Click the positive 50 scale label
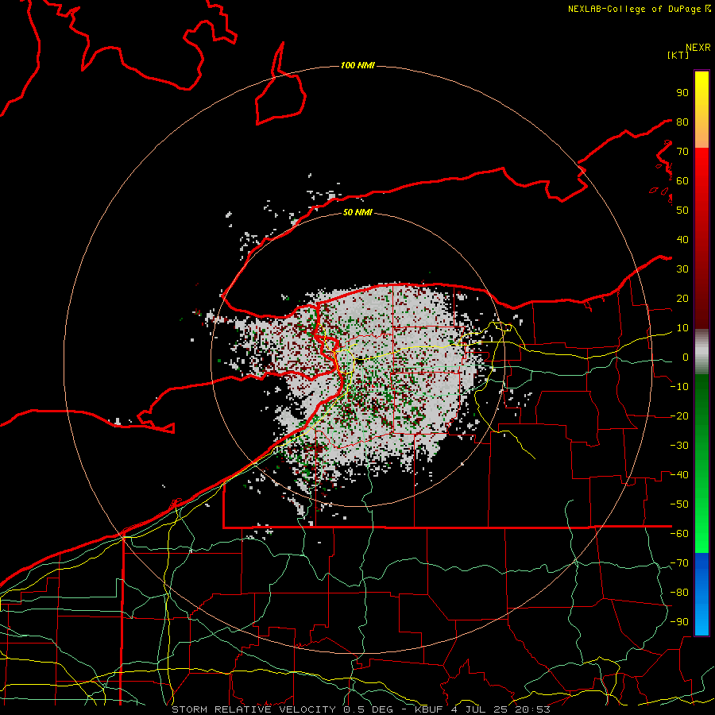 click(682, 211)
